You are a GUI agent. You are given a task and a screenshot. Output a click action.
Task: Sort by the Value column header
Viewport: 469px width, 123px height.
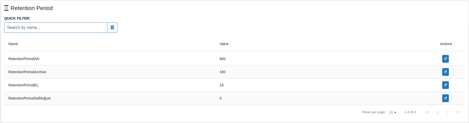pyautogui.click(x=224, y=44)
